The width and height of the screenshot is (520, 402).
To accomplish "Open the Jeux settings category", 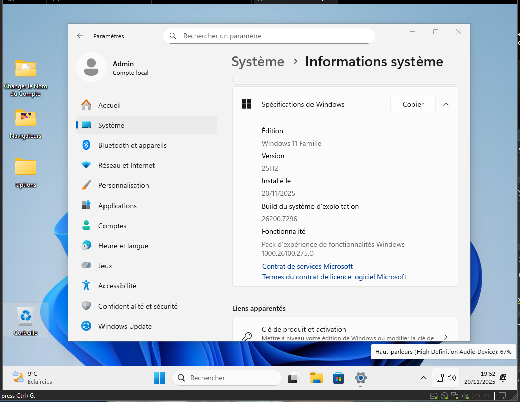I will [105, 266].
